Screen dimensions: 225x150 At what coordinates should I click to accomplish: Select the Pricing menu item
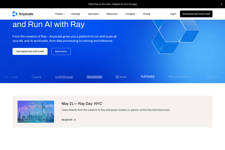pos(146,14)
